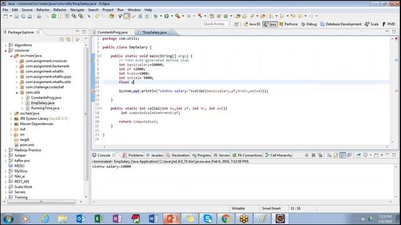Switch to Java EE perspective
This screenshot has height=225, width=401.
coord(252,24)
